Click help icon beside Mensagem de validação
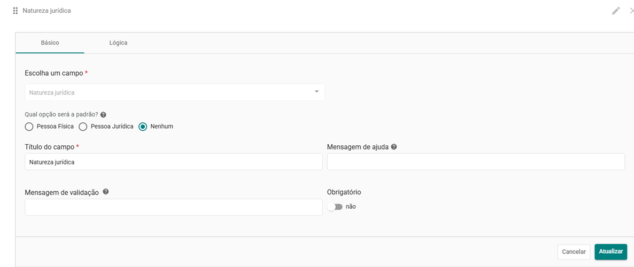 [x=105, y=192]
